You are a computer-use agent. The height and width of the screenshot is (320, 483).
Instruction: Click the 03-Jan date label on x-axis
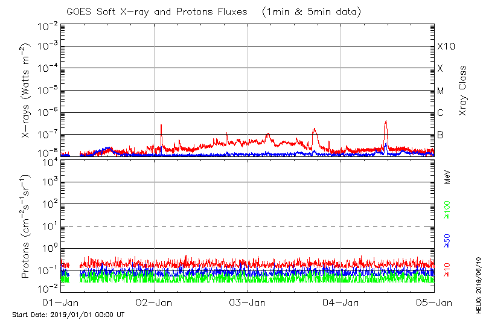[x=248, y=302]
